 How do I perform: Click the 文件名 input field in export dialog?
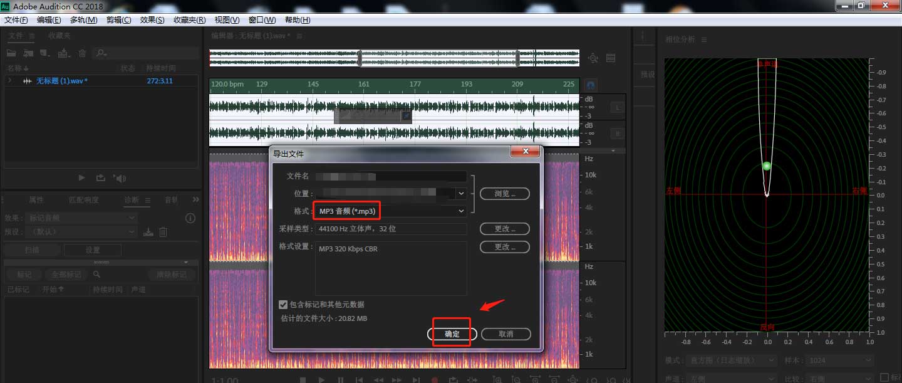click(x=391, y=176)
